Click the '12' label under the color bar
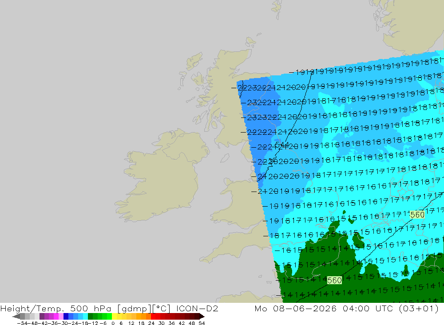This screenshot has width=444, height=325. (131, 323)
